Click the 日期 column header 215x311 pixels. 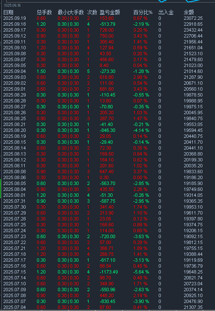[8, 13]
